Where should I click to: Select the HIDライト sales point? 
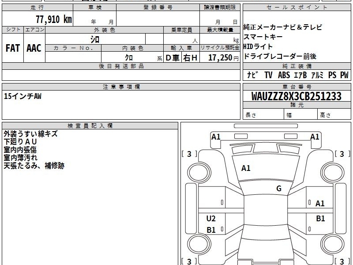click(x=258, y=47)
